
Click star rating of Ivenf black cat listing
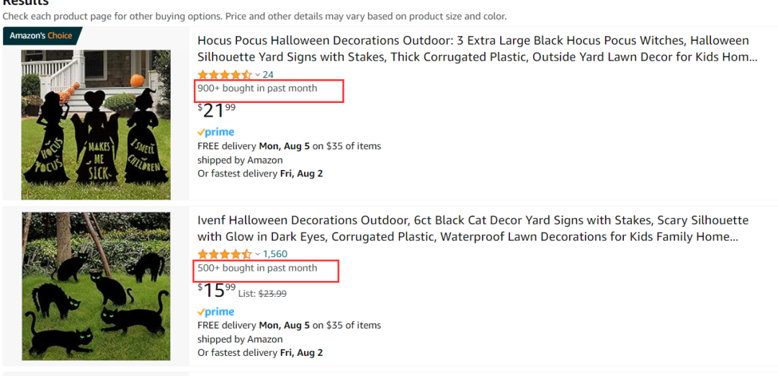pos(225,254)
